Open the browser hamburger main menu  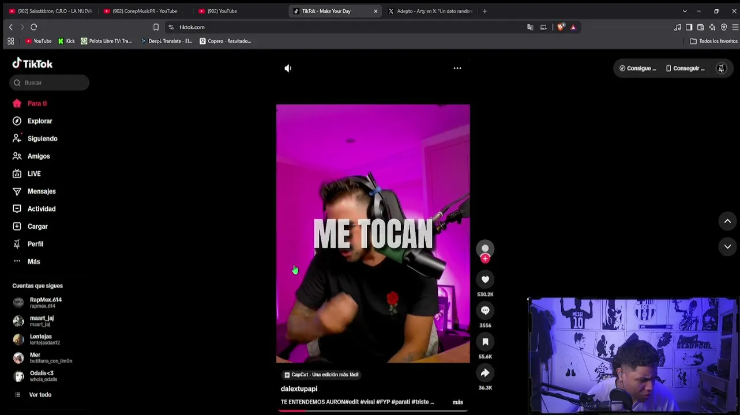(x=735, y=27)
